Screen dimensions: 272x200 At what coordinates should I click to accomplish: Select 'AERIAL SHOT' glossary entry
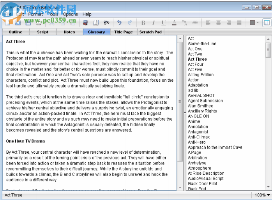click(x=201, y=96)
